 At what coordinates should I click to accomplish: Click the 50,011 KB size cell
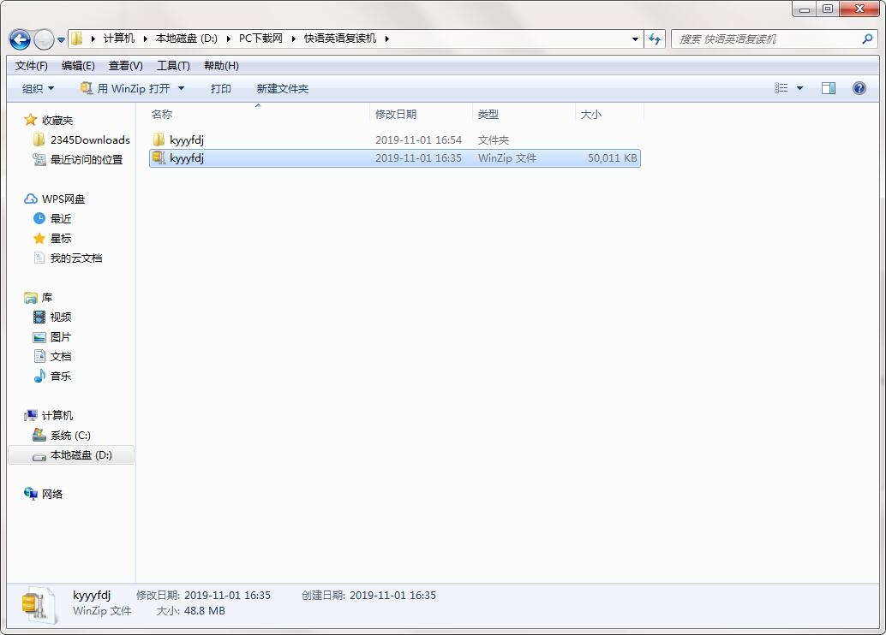(x=612, y=158)
